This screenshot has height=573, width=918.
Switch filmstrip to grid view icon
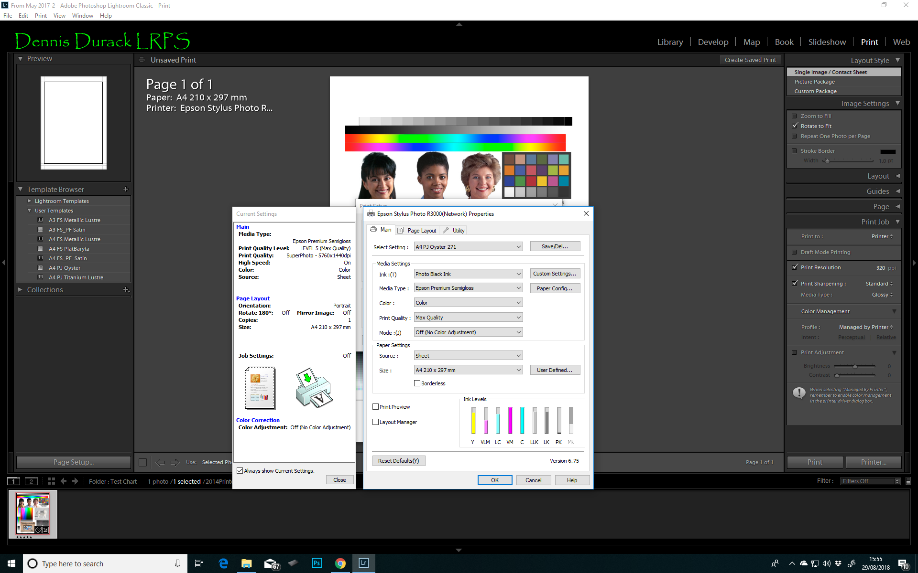(x=51, y=481)
